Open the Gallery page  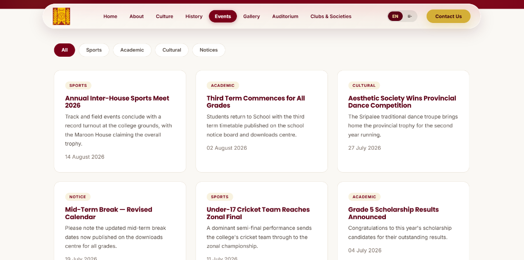pyautogui.click(x=251, y=16)
